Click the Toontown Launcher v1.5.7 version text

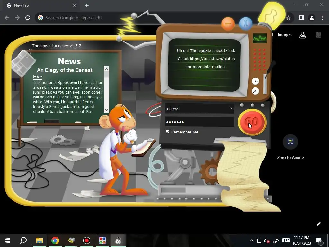[x=57, y=46]
